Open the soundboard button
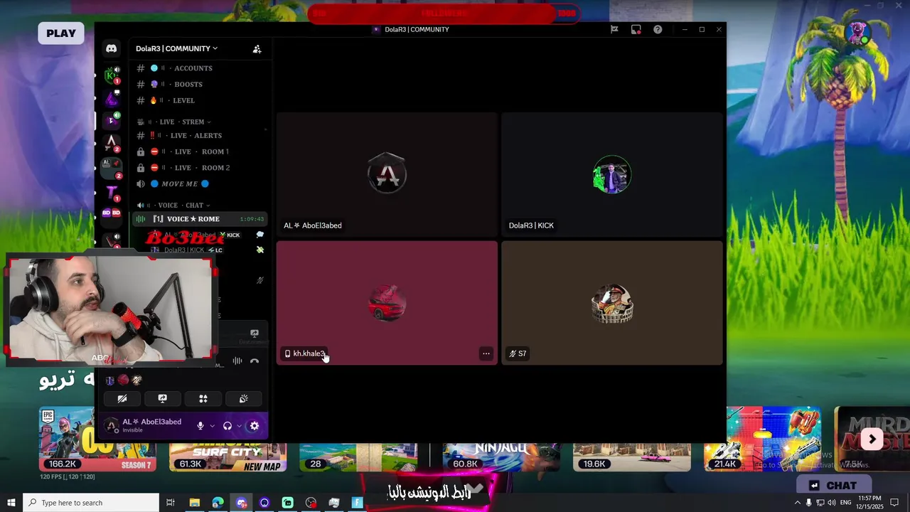The height and width of the screenshot is (512, 910). coord(244,399)
